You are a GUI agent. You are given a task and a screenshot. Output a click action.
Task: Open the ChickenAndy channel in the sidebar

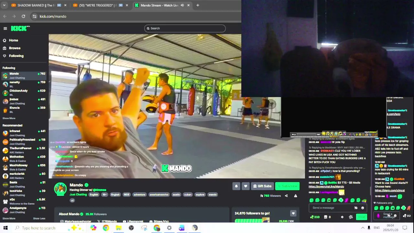23,93
